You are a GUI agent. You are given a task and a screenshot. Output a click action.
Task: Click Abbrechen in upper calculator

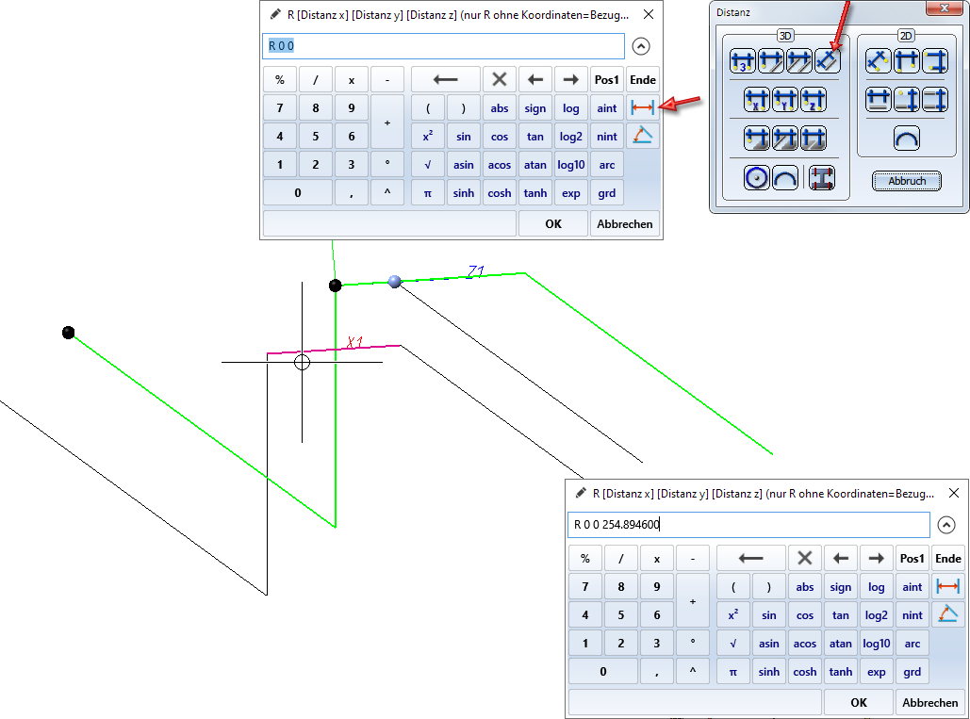pyautogui.click(x=625, y=223)
